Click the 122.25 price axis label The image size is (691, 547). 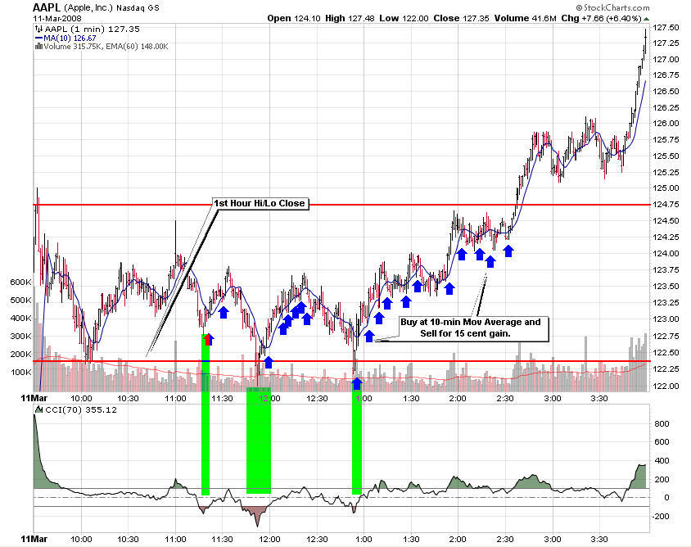click(666, 369)
